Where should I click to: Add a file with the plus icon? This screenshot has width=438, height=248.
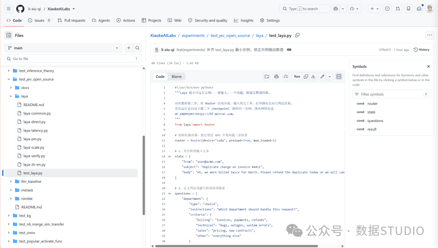[129, 48]
